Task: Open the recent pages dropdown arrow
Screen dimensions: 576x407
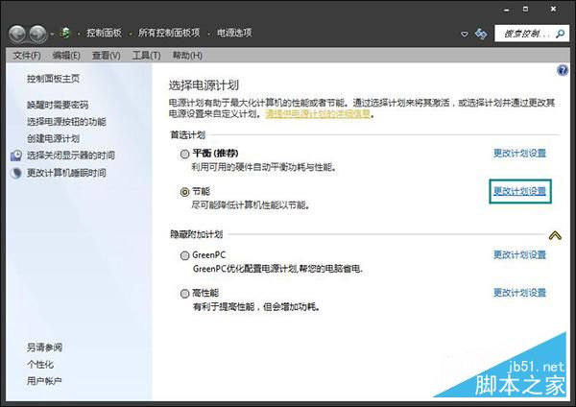Action: click(52, 35)
